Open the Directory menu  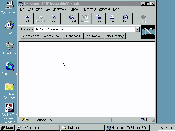(x=90, y=9)
